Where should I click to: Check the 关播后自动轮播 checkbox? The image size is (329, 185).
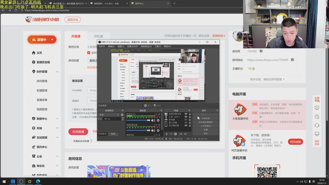point(70,141)
